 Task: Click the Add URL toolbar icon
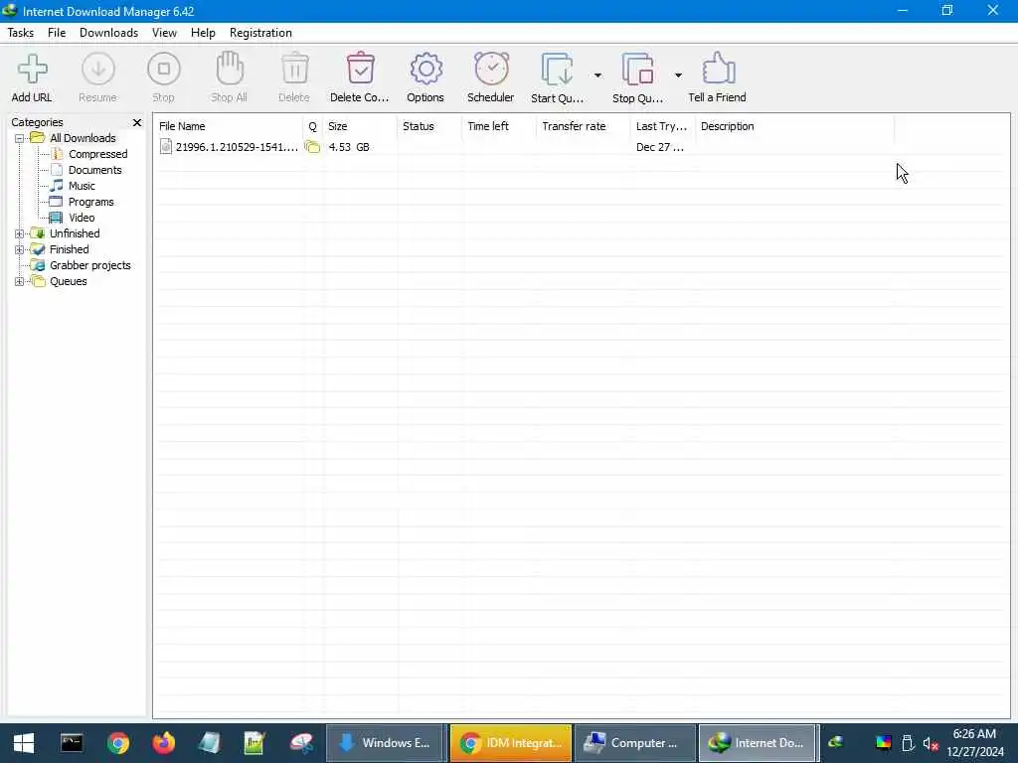pos(32,70)
